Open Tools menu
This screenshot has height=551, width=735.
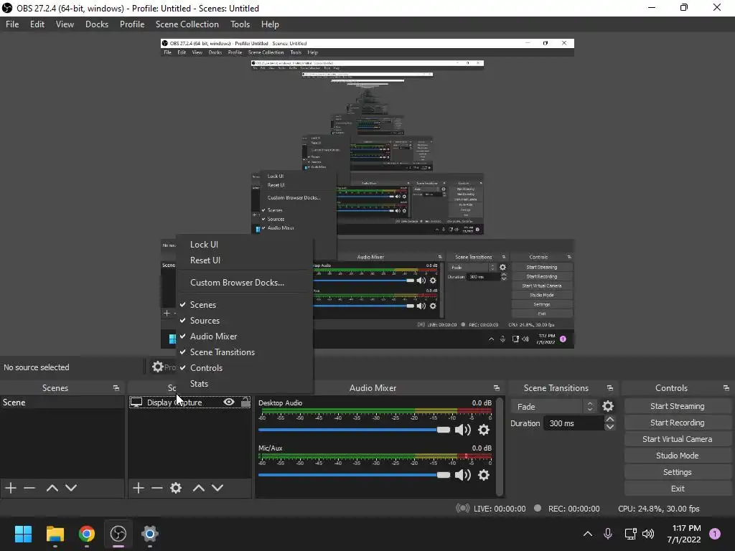coord(240,24)
